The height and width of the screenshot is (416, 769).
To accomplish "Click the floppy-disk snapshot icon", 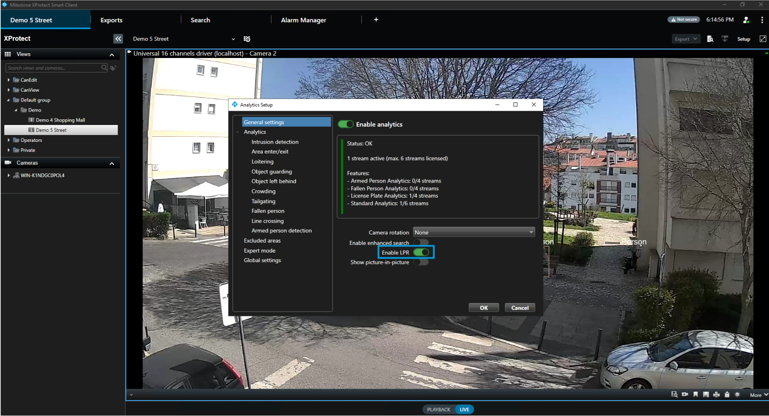I will pyautogui.click(x=706, y=394).
